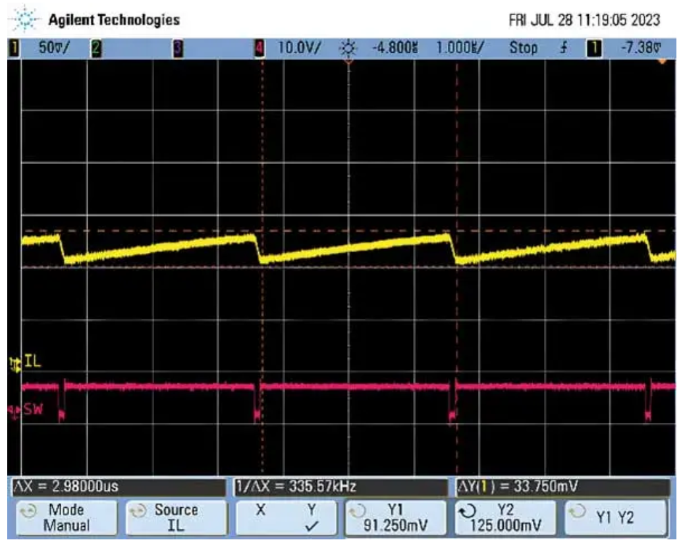
Task: Click the channel 1 50 mV/ scale value
Action: pyautogui.click(x=54, y=47)
